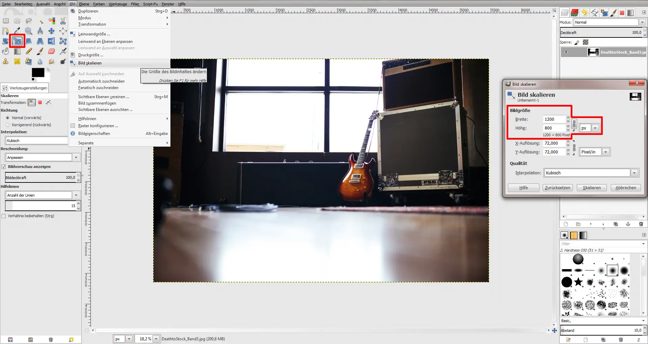This screenshot has height=344, width=648.
Task: Enable the Verhältnis beibehalten checkbox
Action: pyautogui.click(x=4, y=216)
